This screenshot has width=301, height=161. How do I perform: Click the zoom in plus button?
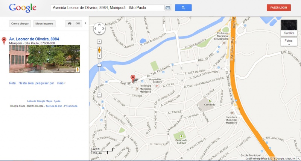click(x=99, y=56)
